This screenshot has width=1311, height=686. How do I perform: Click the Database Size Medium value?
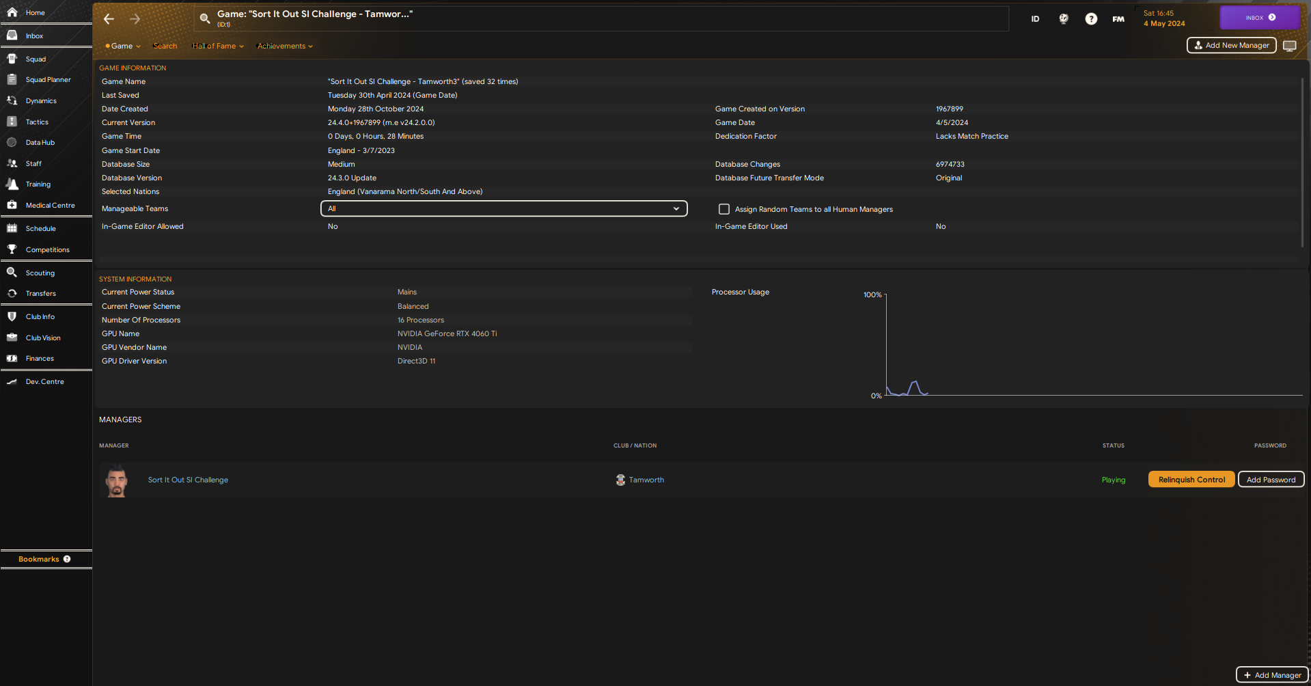341,164
